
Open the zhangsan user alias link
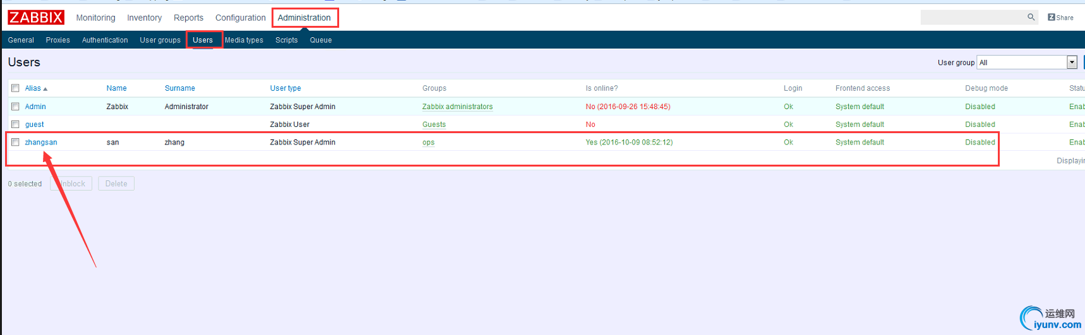41,142
